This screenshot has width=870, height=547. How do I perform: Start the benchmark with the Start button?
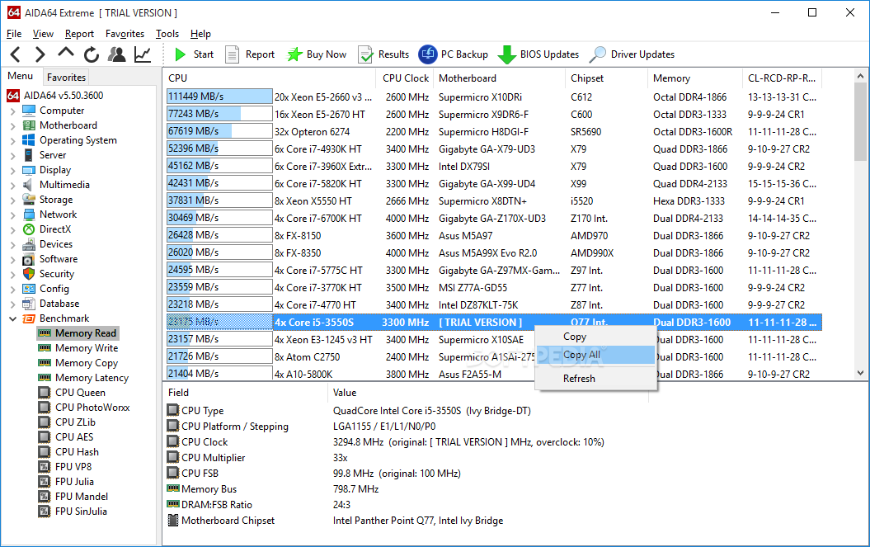[x=194, y=54]
